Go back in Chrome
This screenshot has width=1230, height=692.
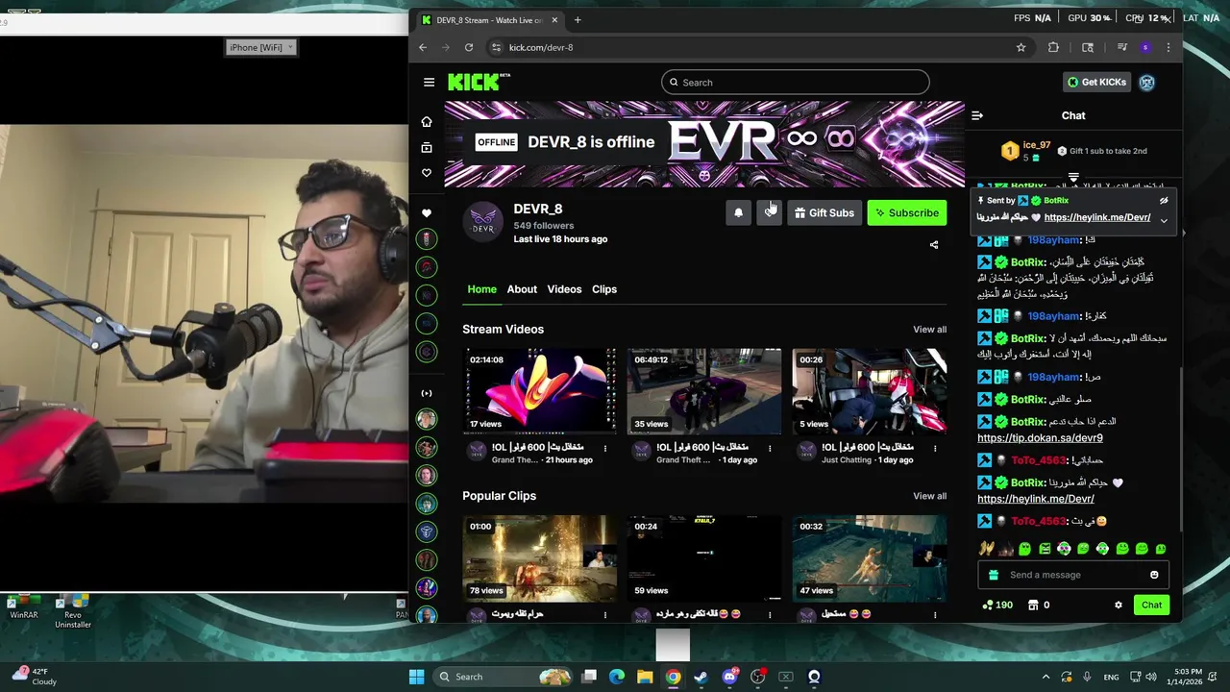pos(423,47)
